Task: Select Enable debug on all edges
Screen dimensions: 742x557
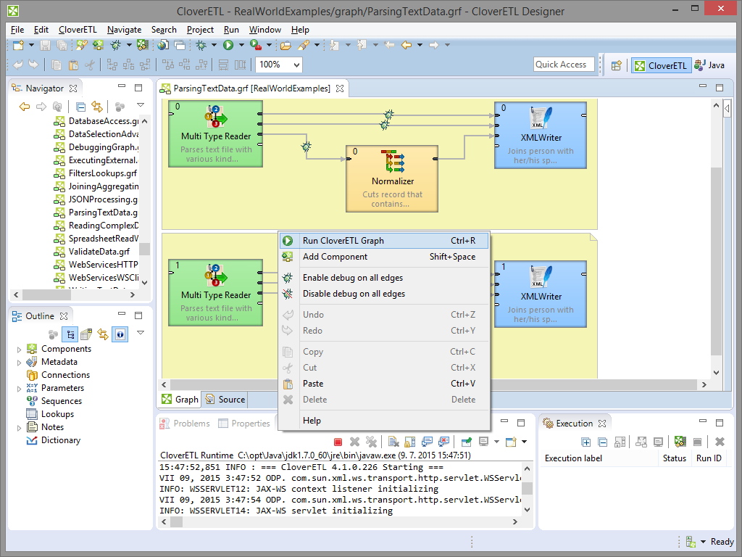Action: point(352,278)
